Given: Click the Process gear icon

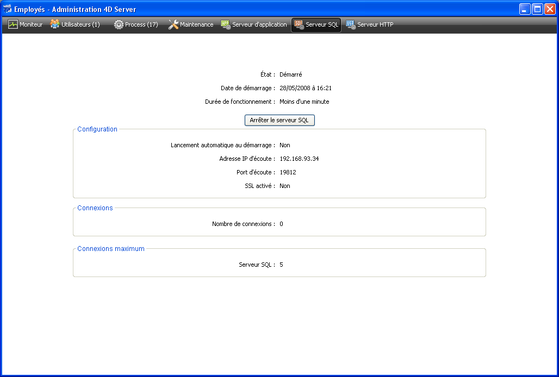Looking at the screenshot, I should click(x=119, y=24).
